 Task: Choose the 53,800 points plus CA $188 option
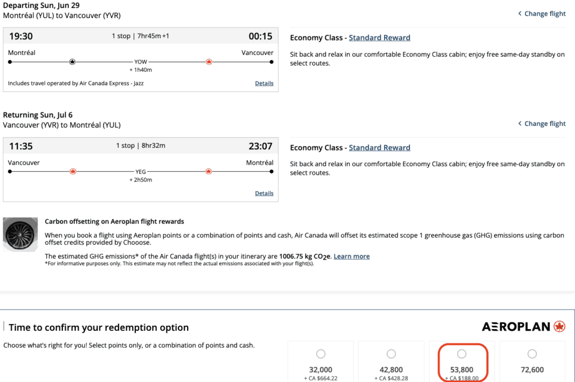point(462,354)
